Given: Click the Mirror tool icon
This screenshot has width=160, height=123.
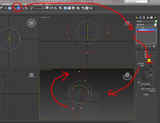Looking at the screenshot, I should point(51,8).
